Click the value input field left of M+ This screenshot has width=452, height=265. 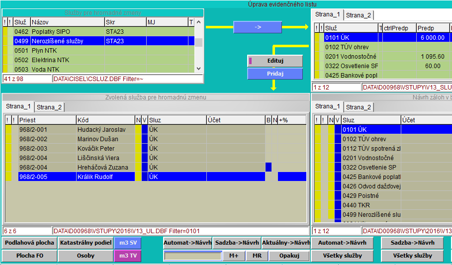coord(193,256)
